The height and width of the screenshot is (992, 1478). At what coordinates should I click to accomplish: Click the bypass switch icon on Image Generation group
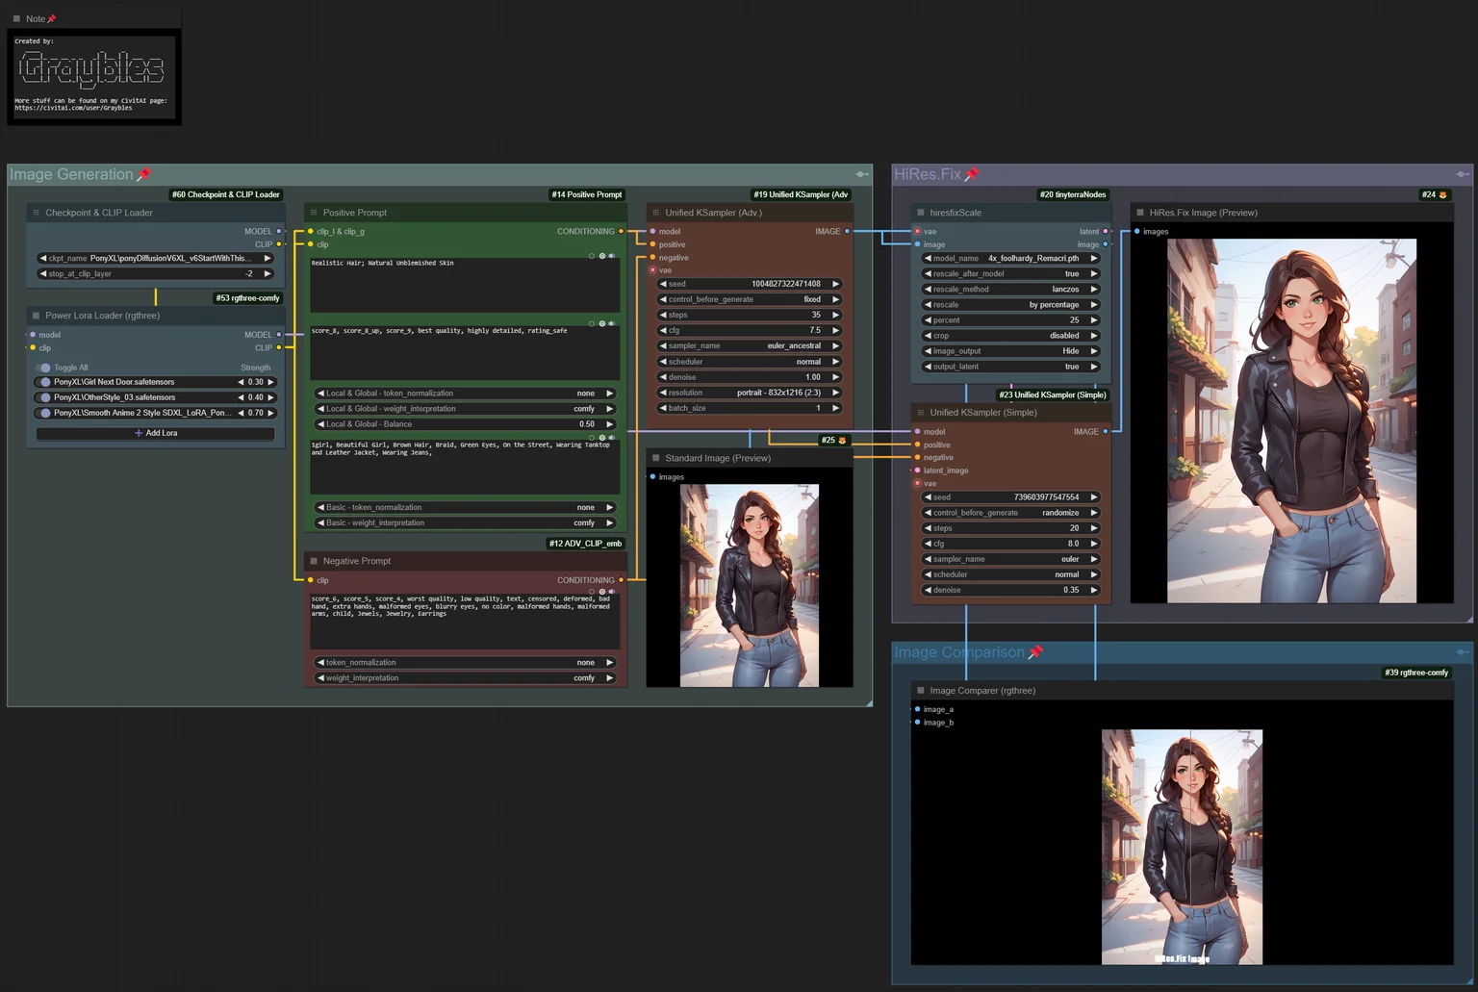[x=861, y=174]
